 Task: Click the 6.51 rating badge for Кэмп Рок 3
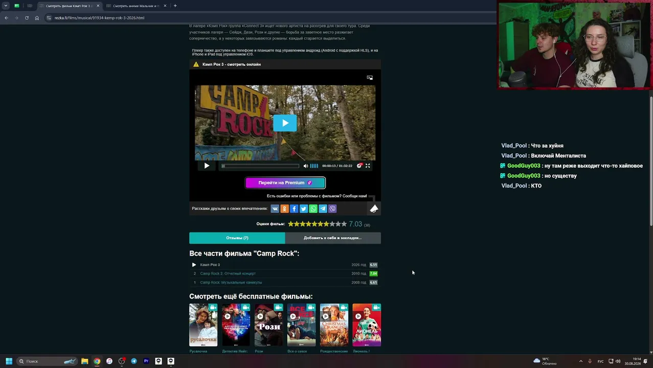point(373,265)
